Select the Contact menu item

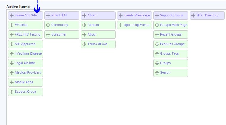[x=93, y=25]
